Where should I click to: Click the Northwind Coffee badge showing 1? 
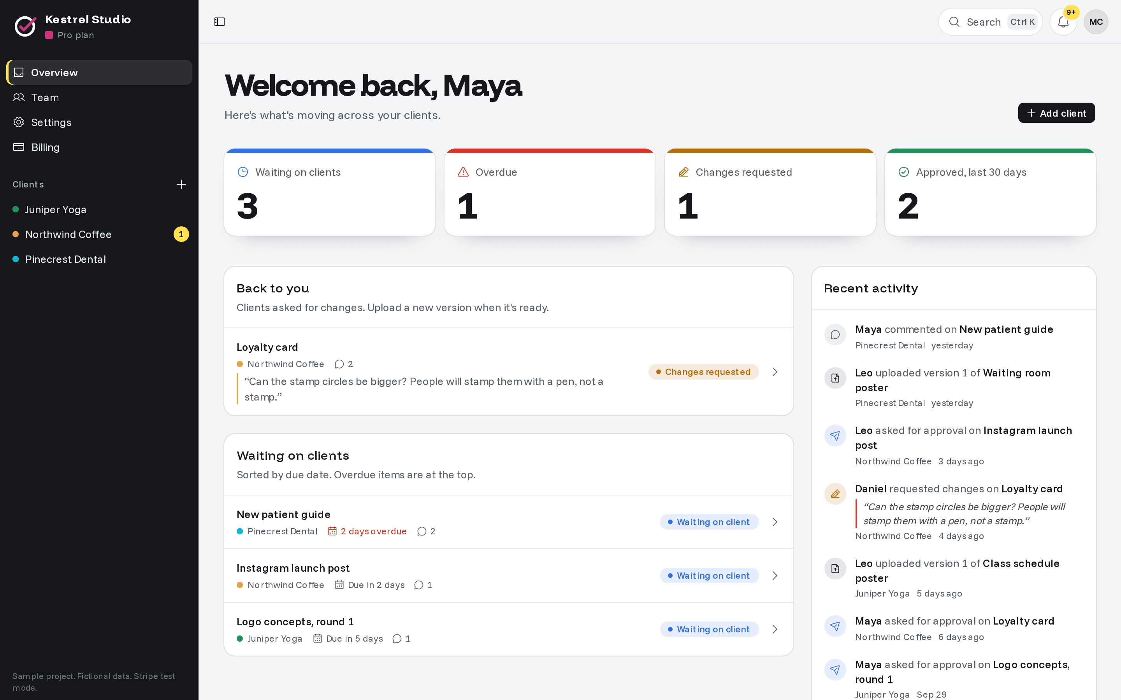tap(181, 234)
